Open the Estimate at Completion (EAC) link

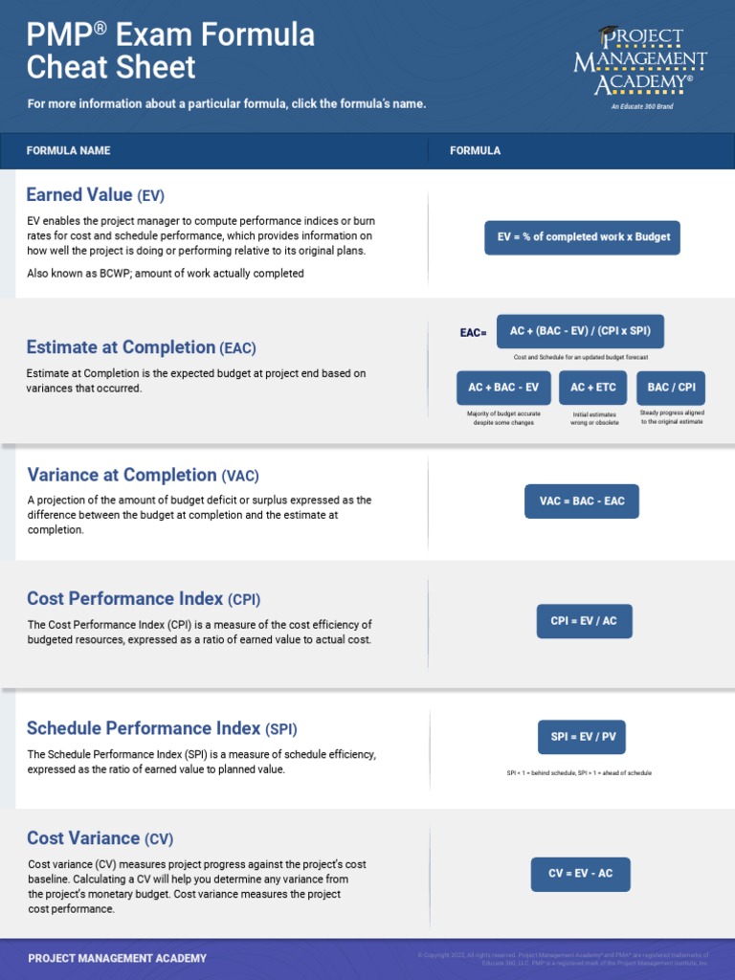tap(141, 347)
